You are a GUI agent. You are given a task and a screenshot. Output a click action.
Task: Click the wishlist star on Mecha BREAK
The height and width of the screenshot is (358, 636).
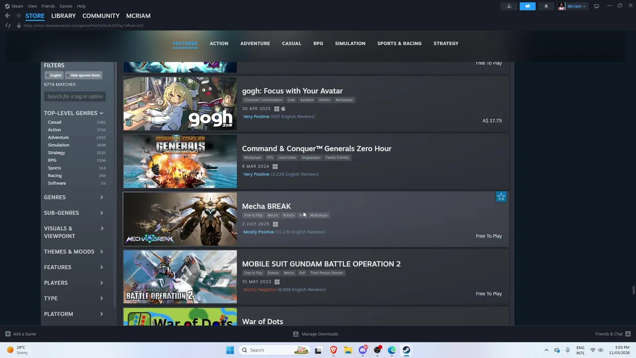pos(501,197)
